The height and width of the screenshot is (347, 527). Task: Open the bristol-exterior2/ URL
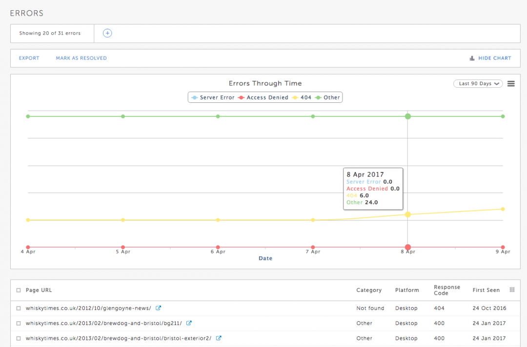point(119,338)
